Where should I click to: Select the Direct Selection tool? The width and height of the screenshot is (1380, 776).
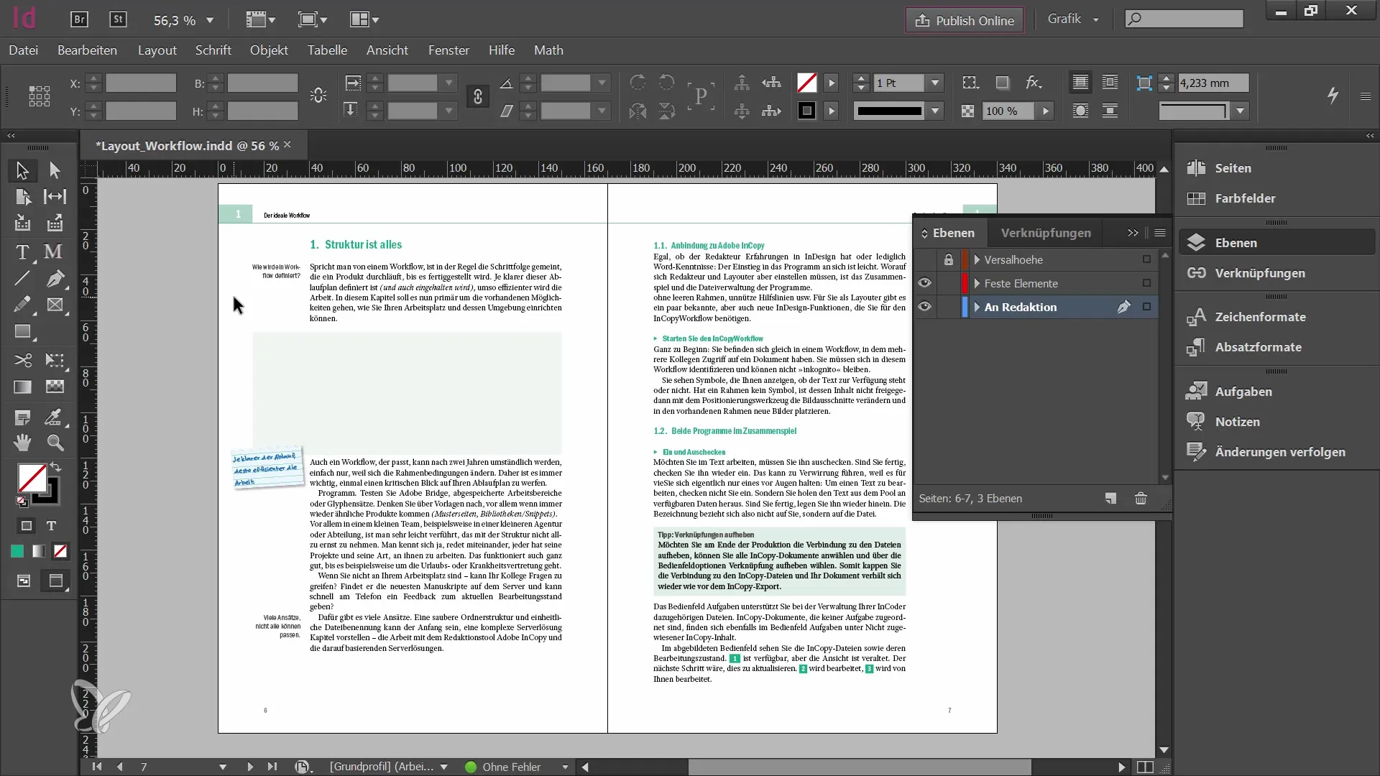(x=54, y=169)
